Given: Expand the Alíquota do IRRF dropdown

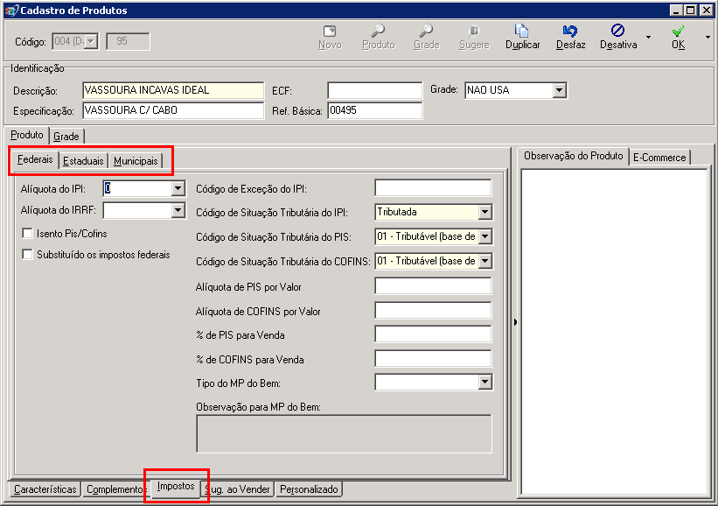Looking at the screenshot, I should [178, 210].
